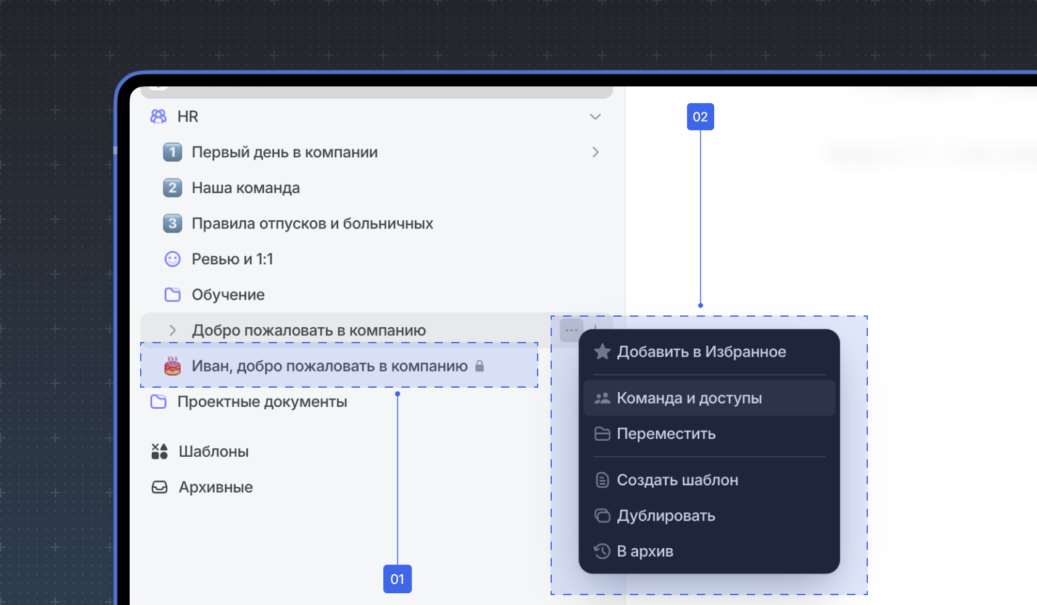The height and width of the screenshot is (605, 1037).
Task: Click the lock icon beside Иван's welcome page
Action: pos(480,366)
